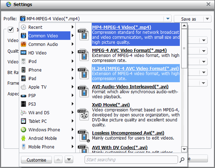Image resolution: width=215 pixels, height=168 pixels.
Task: Expand the Wii and DS submenu arrow
Action: pyautogui.click(x=72, y=112)
